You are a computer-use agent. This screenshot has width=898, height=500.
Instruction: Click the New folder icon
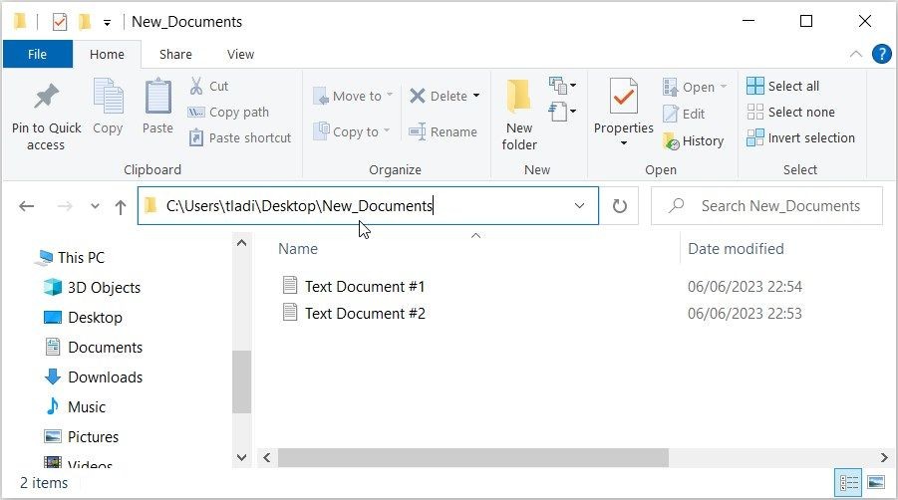tap(519, 96)
